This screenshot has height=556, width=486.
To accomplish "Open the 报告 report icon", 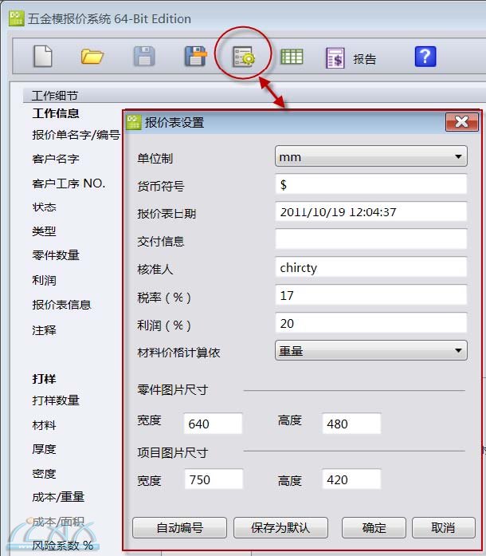I will tap(335, 58).
